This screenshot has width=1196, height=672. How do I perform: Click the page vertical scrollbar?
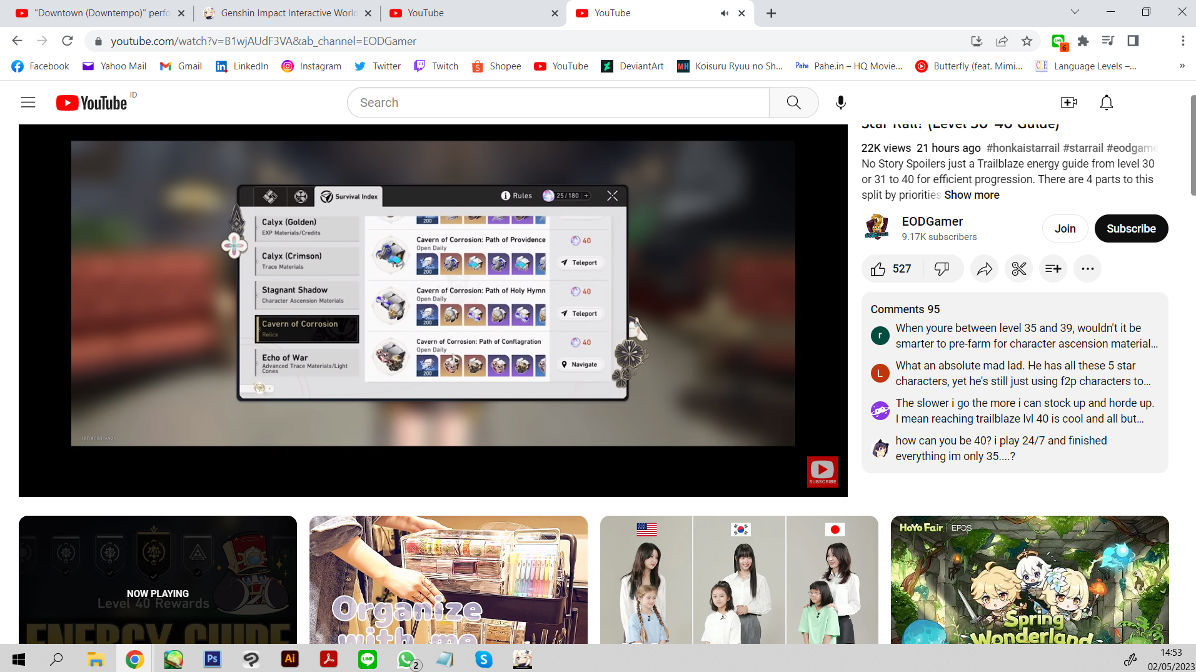tap(1192, 145)
